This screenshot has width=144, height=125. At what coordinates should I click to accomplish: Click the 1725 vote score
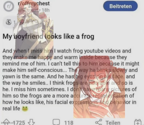coord(19,123)
